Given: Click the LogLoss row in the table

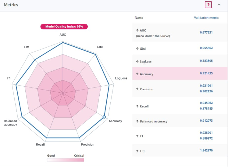Looking at the screenshot, I should 180,61.
